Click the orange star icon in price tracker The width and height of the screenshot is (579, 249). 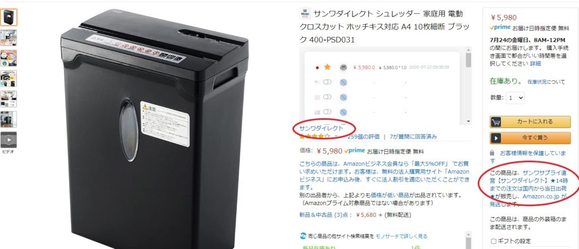point(327,67)
